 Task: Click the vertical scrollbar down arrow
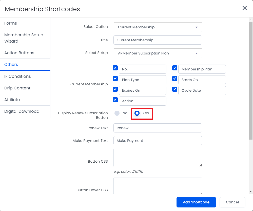click(x=251, y=192)
